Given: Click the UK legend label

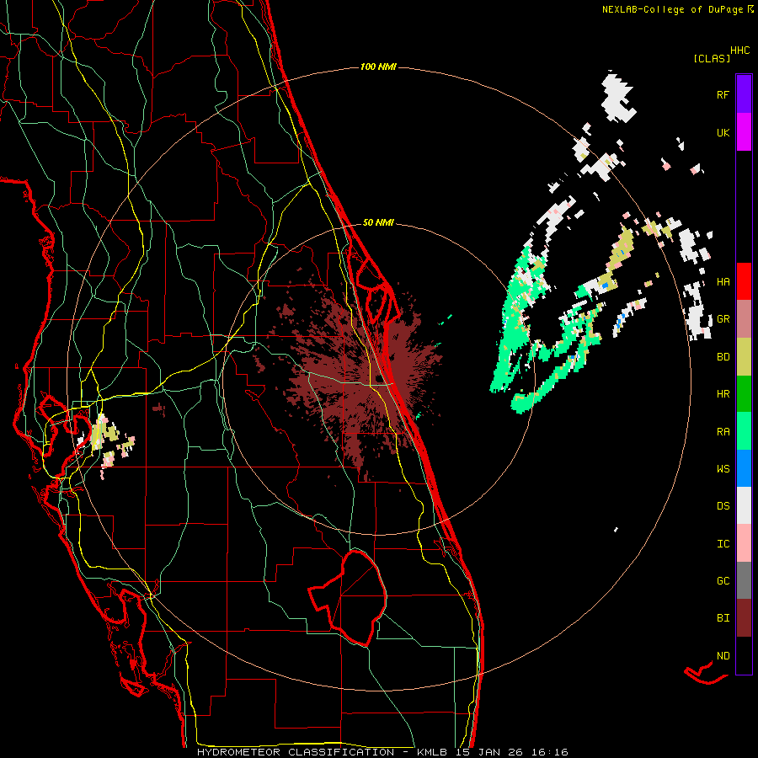Looking at the screenshot, I should click(723, 132).
